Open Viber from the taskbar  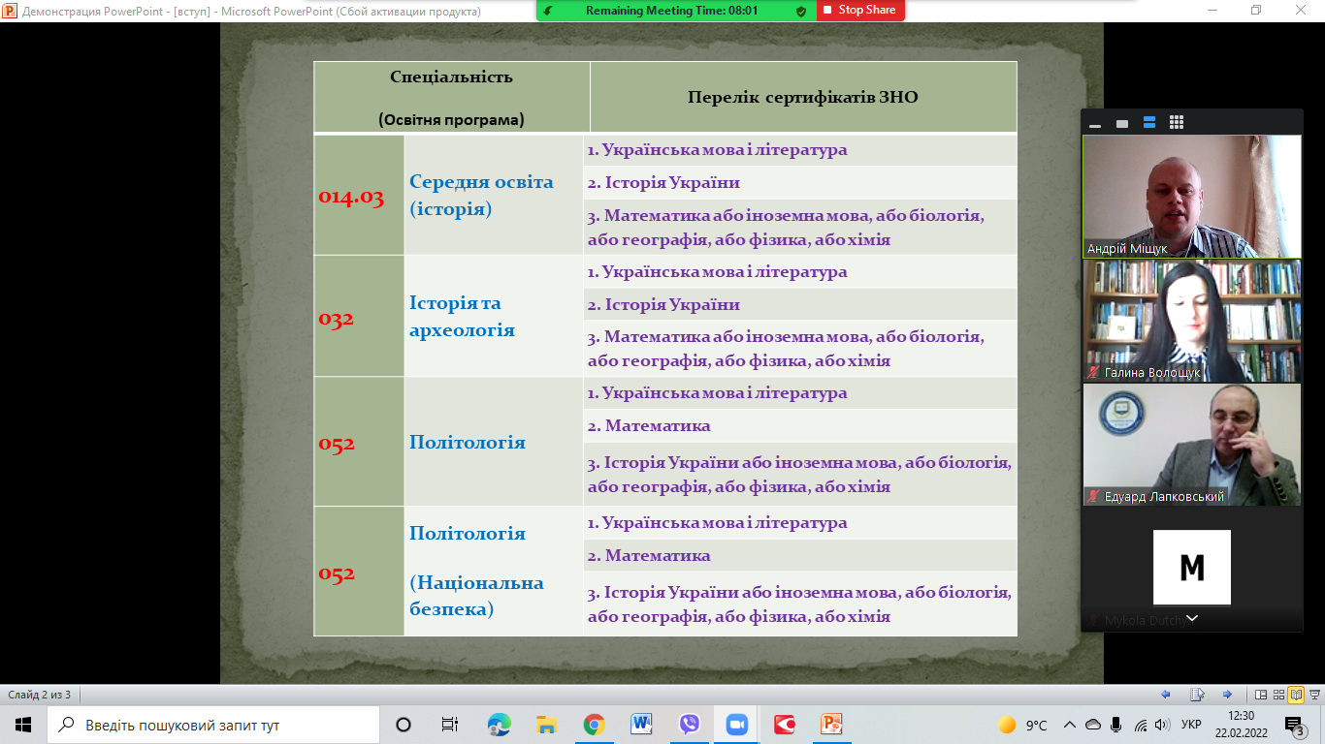[689, 725]
